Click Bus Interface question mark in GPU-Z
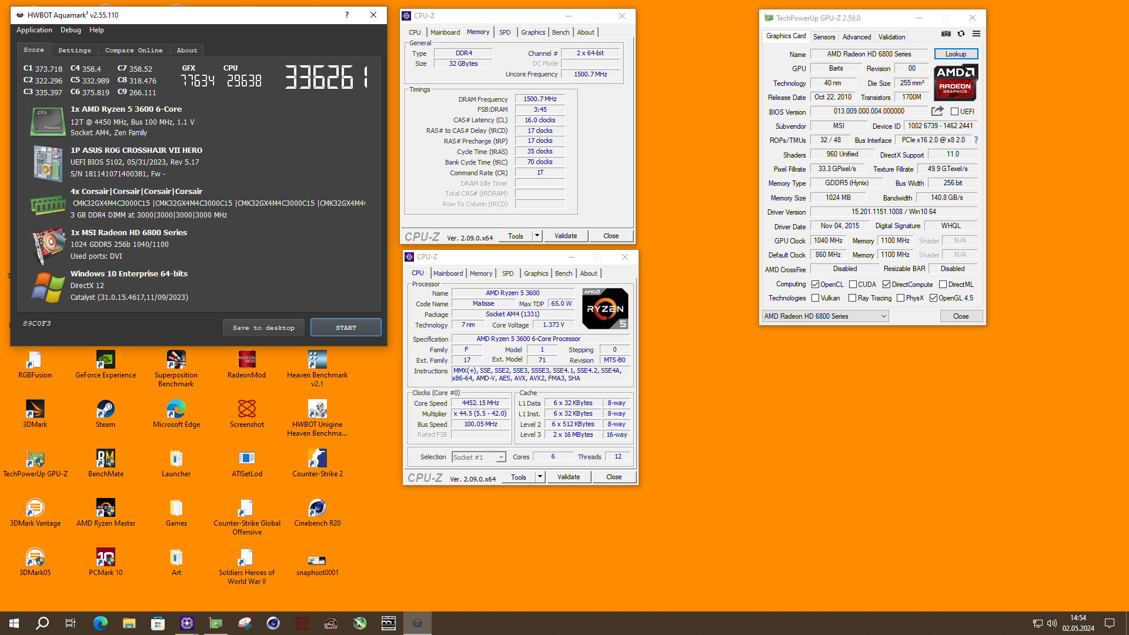The height and width of the screenshot is (635, 1129). point(976,140)
